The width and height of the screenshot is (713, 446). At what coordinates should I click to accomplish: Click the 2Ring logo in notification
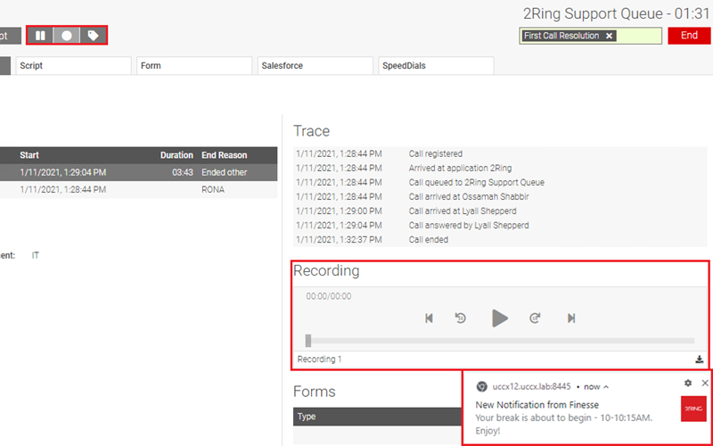[693, 409]
